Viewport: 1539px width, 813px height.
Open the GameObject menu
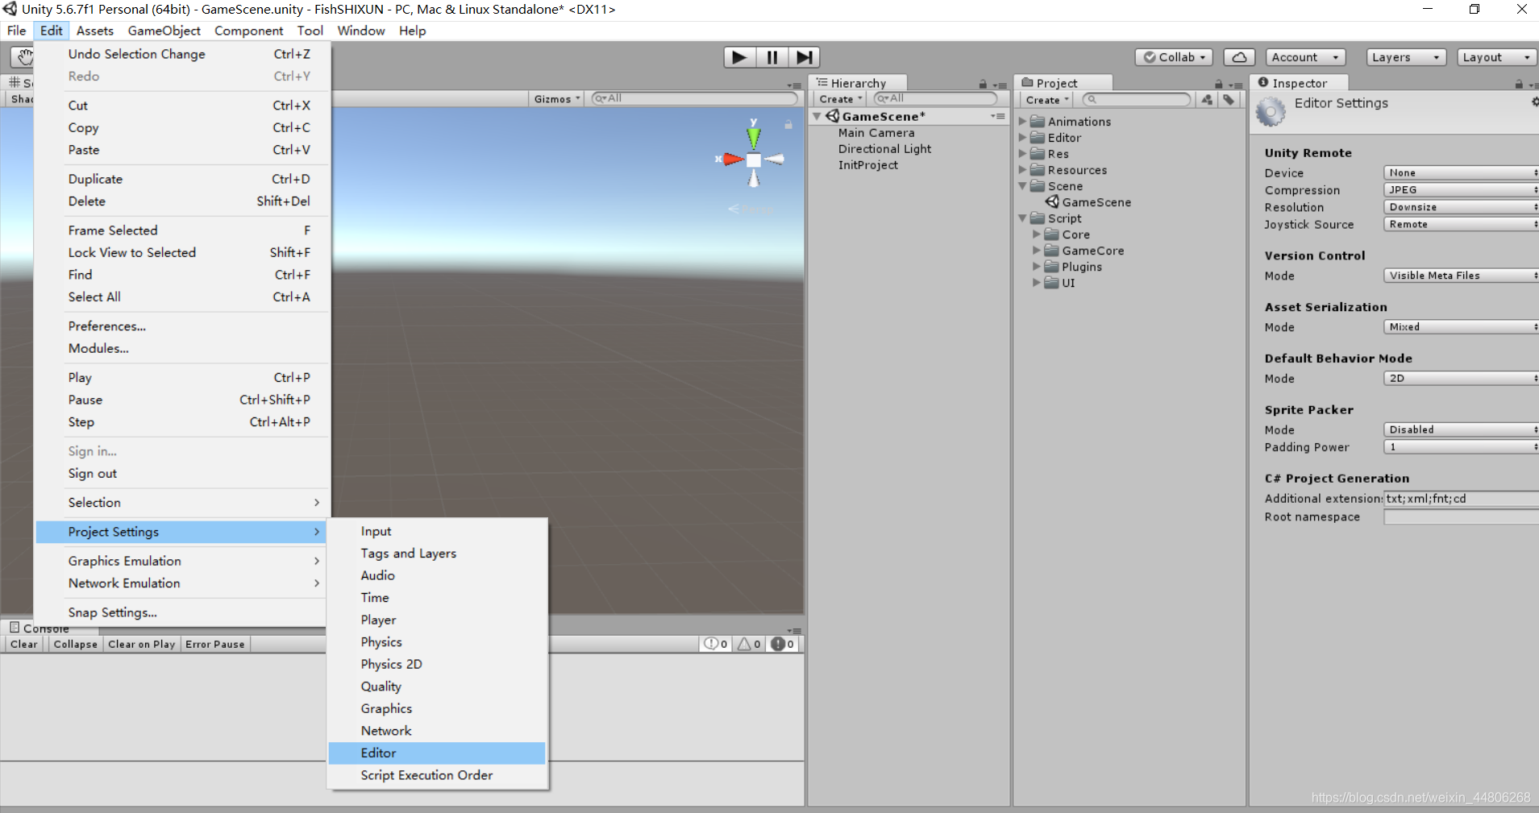[164, 31]
